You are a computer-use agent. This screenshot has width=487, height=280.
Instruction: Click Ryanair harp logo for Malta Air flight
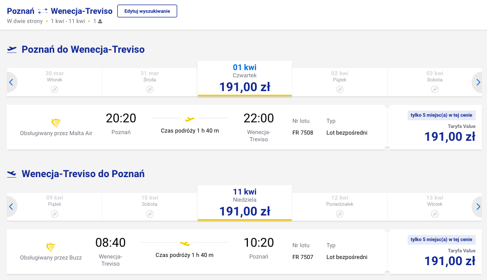point(56,123)
